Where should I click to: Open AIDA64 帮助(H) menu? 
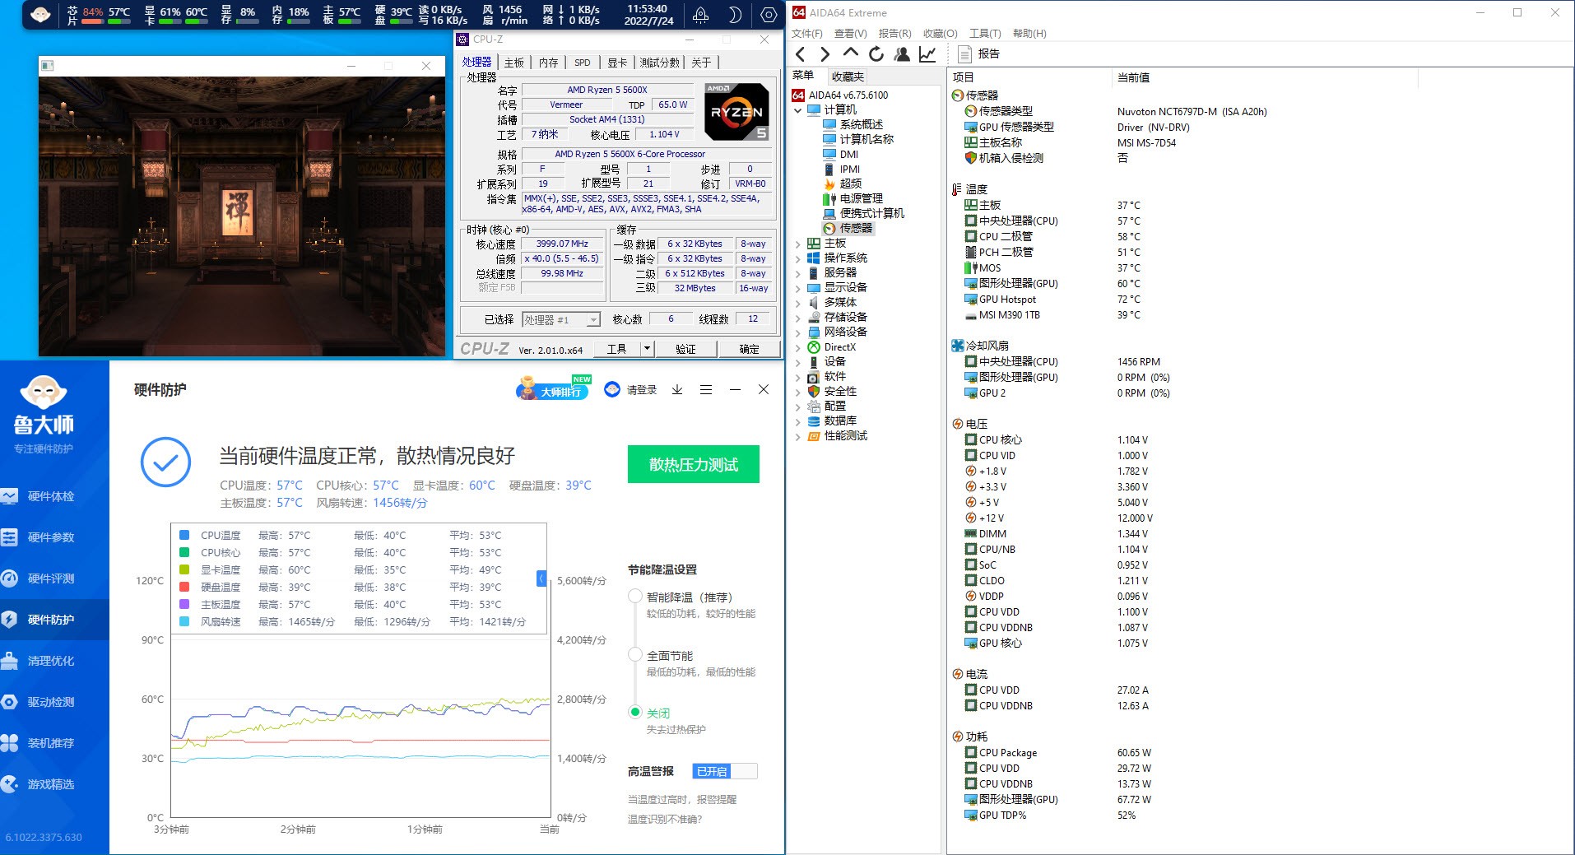click(1029, 34)
